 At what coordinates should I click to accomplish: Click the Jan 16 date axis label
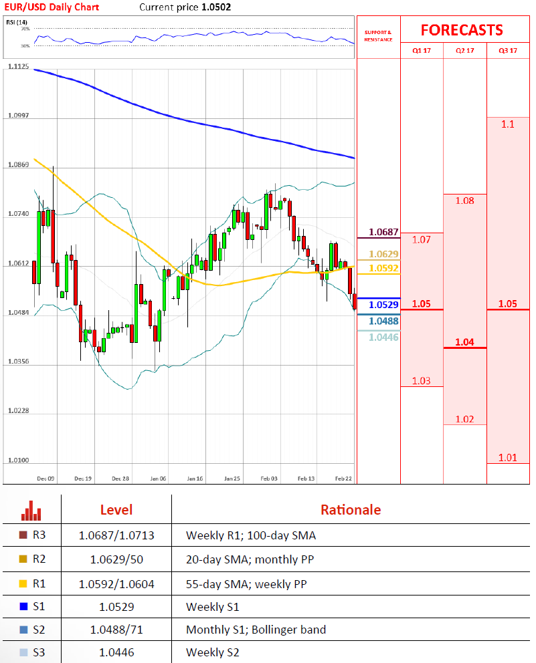195,479
